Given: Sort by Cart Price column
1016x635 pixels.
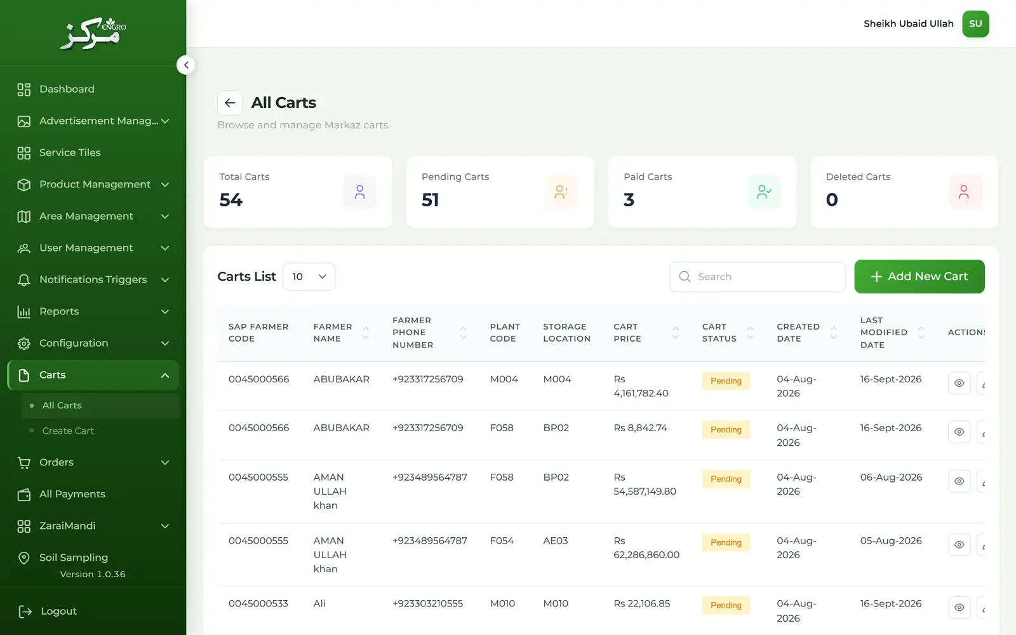Looking at the screenshot, I should pos(675,333).
